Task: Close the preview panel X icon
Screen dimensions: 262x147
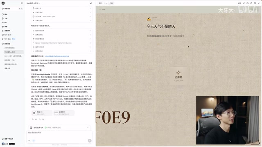Action: (258, 3)
